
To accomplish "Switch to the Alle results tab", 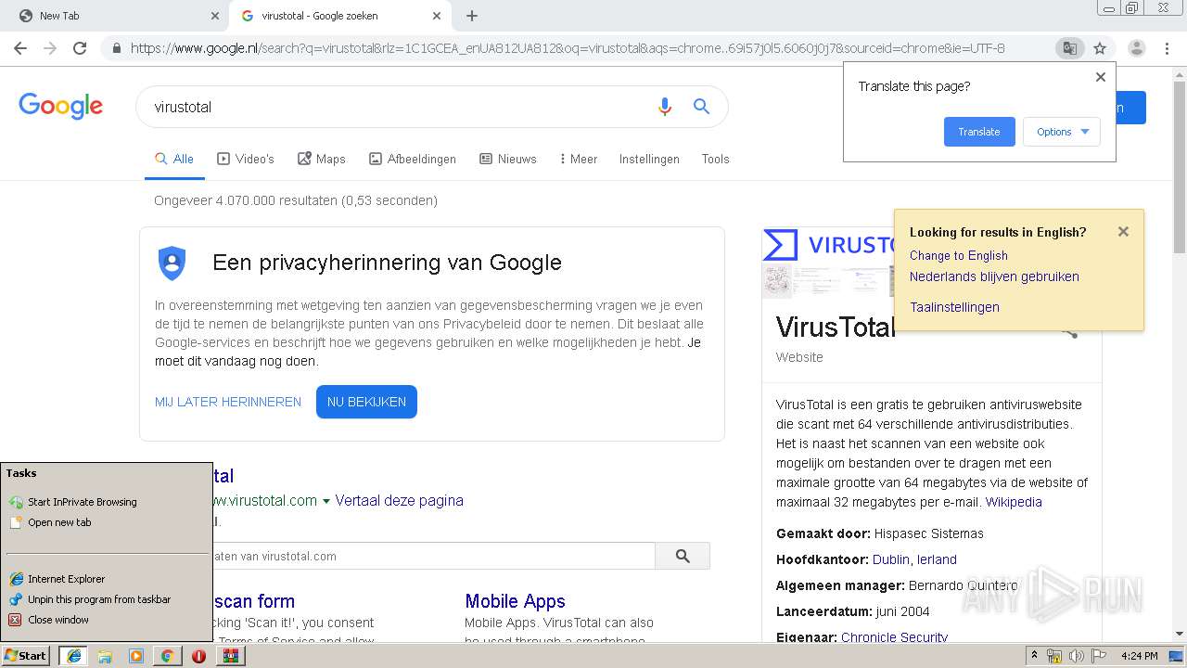I will pos(174,159).
